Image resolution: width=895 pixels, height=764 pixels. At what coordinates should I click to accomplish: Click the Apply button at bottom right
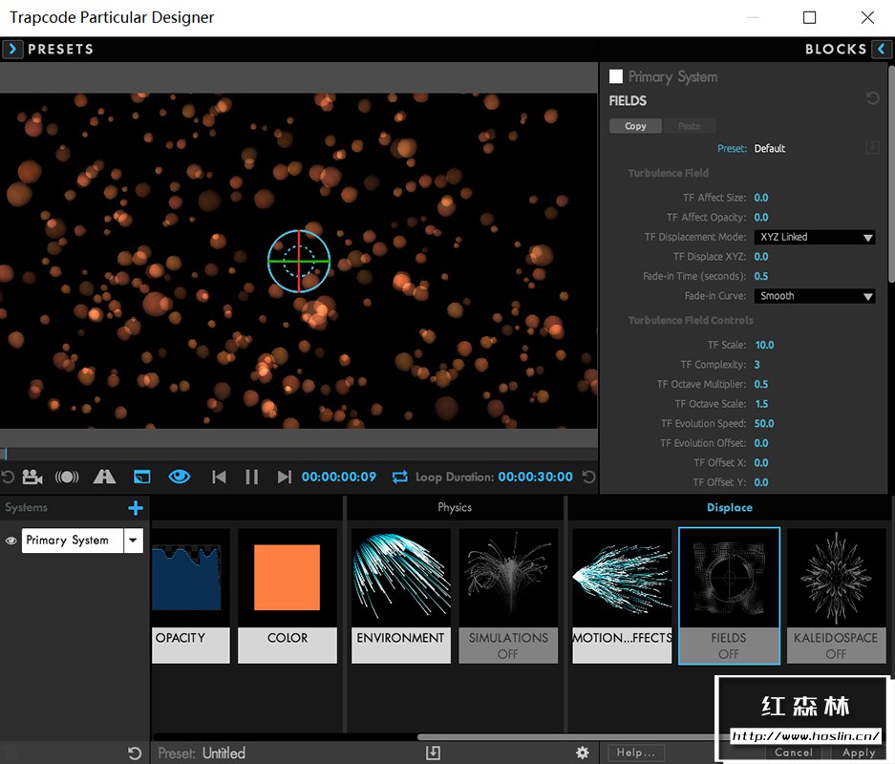(858, 753)
